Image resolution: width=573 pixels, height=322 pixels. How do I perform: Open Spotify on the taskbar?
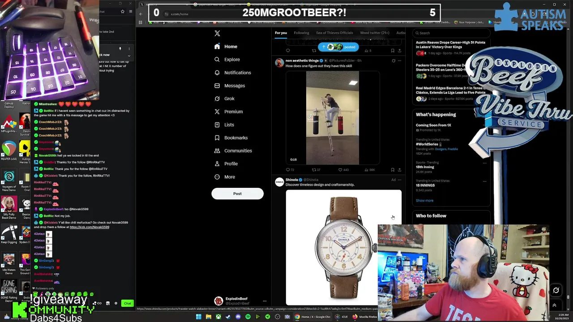tap(248, 317)
